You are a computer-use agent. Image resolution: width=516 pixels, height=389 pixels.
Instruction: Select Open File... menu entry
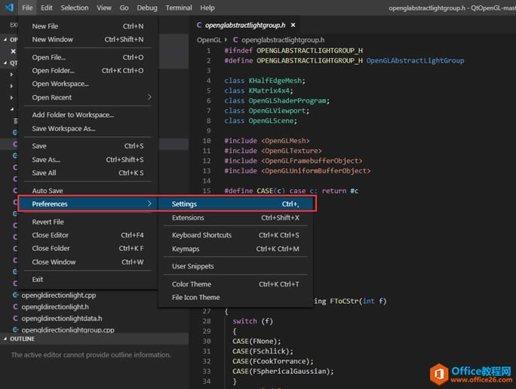click(x=88, y=57)
